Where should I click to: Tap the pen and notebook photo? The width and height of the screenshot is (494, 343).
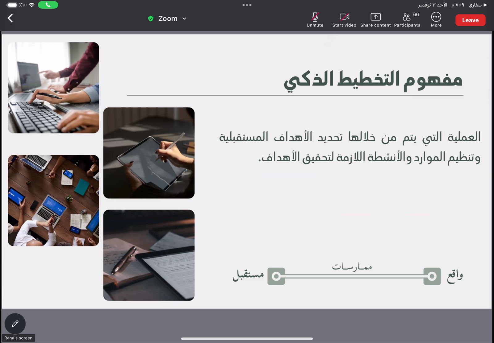point(149,255)
